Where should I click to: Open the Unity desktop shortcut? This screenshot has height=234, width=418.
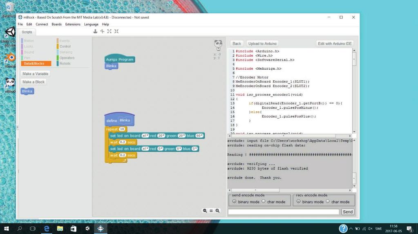click(x=9, y=37)
